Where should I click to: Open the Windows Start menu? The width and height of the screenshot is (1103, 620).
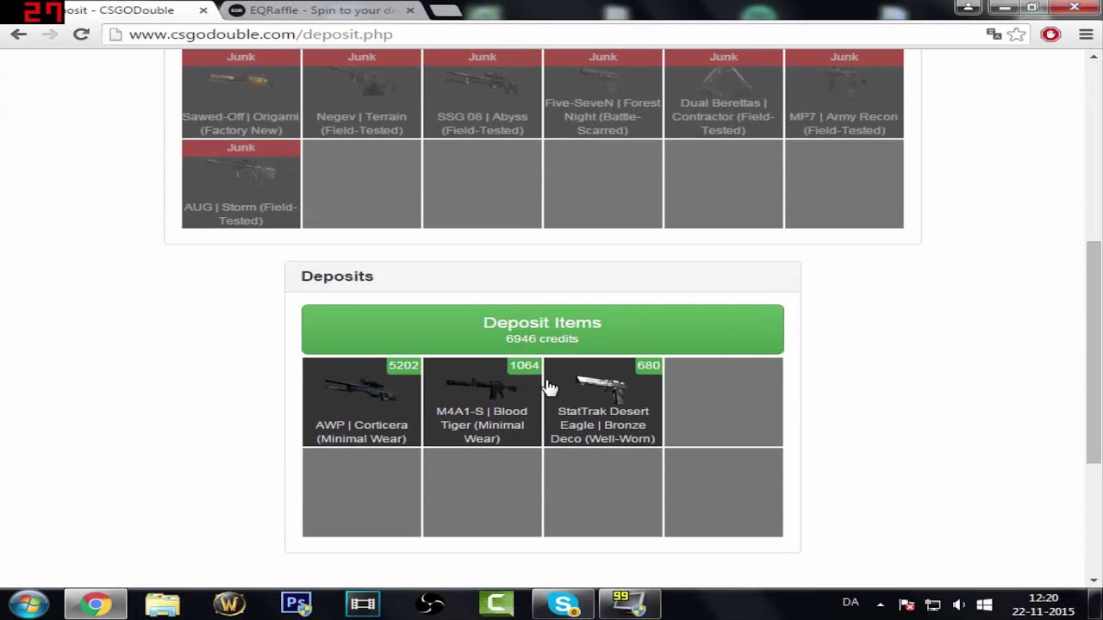coord(30,604)
